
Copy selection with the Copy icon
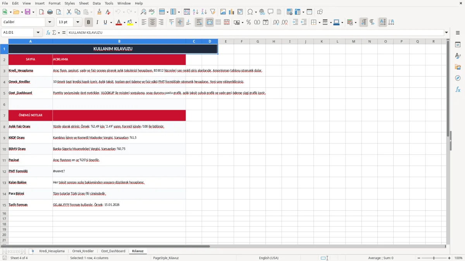(x=77, y=12)
